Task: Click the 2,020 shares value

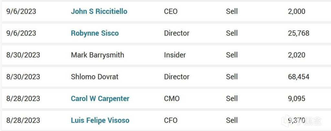Action: pos(296,55)
